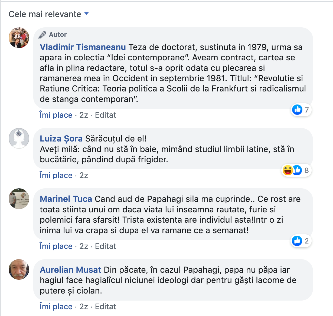Open the Marinel Tuca name link
Viewport: 333px width, 316px height.
tap(66, 199)
